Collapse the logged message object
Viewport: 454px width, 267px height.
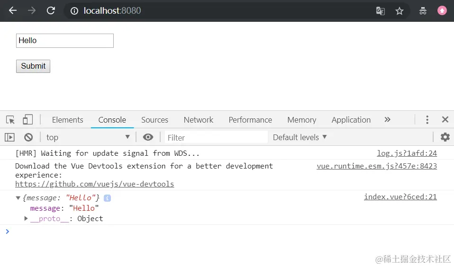pos(18,198)
